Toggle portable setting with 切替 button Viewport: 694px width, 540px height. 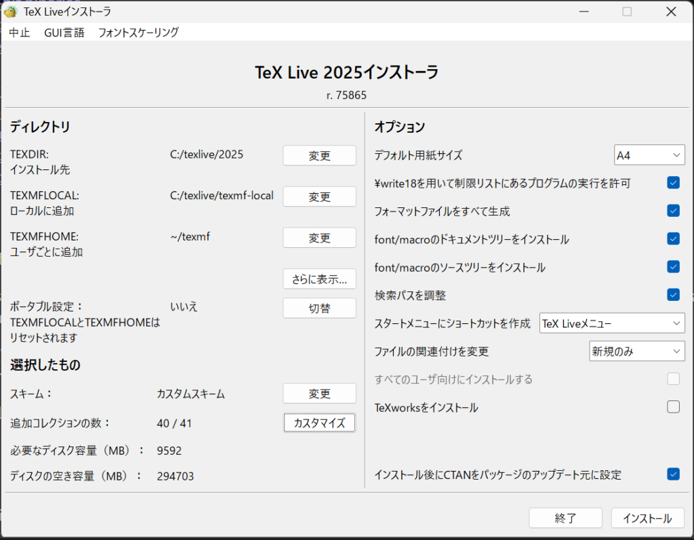(x=319, y=308)
